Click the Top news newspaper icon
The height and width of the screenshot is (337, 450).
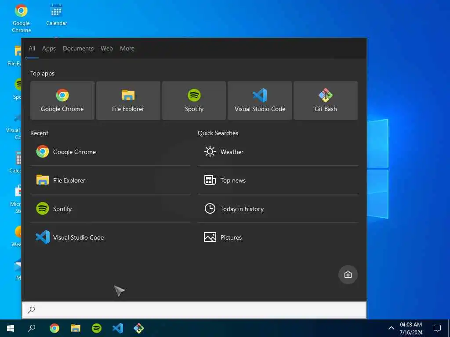pos(210,180)
